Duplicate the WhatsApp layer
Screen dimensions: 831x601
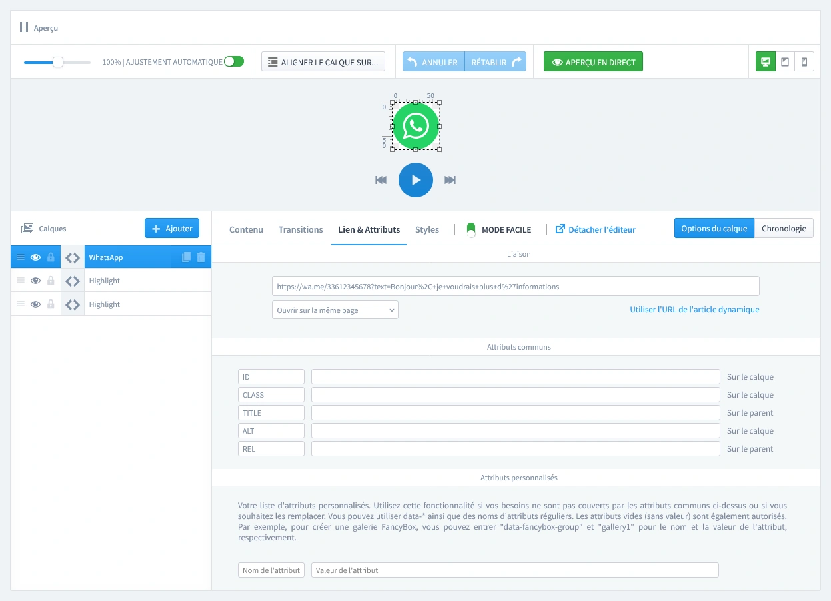(186, 257)
